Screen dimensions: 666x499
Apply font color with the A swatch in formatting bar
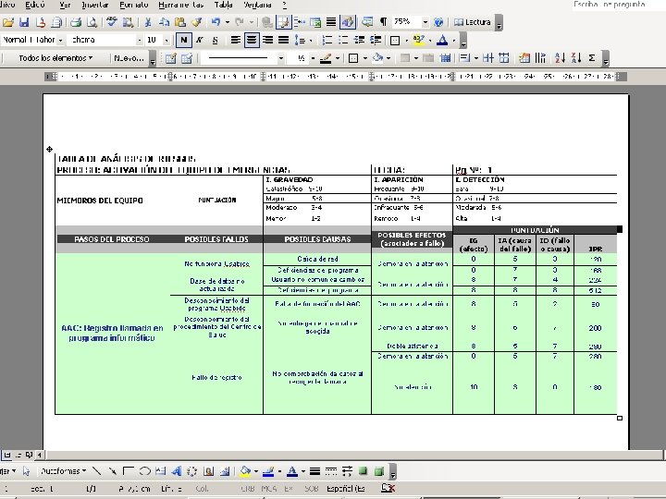[442, 41]
